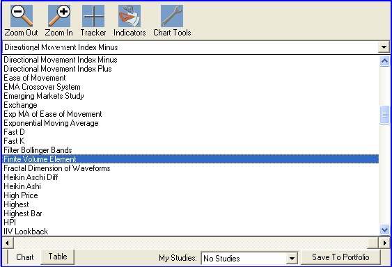This screenshot has width=392, height=267.
Task: Click the list scroll down arrow
Action: tap(384, 229)
